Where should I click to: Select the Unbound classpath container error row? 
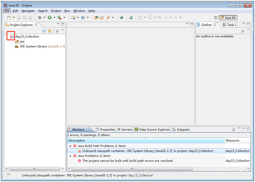pyautogui.click(x=159, y=151)
